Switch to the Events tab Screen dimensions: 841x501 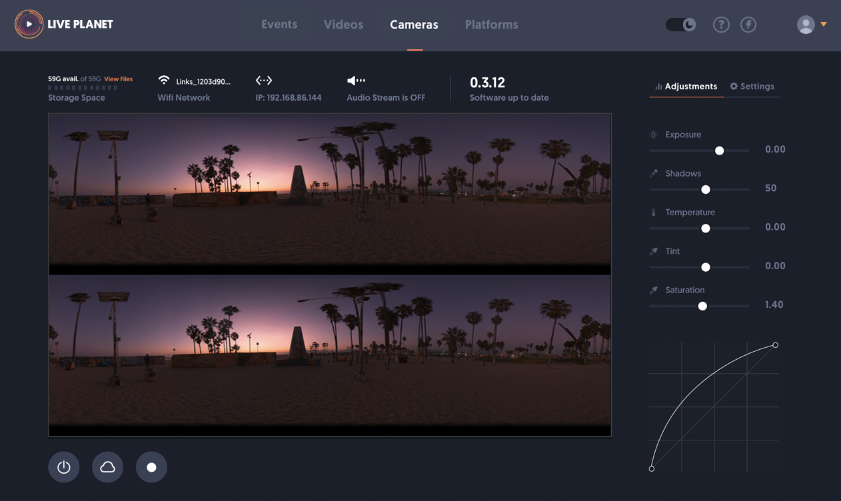tap(279, 25)
